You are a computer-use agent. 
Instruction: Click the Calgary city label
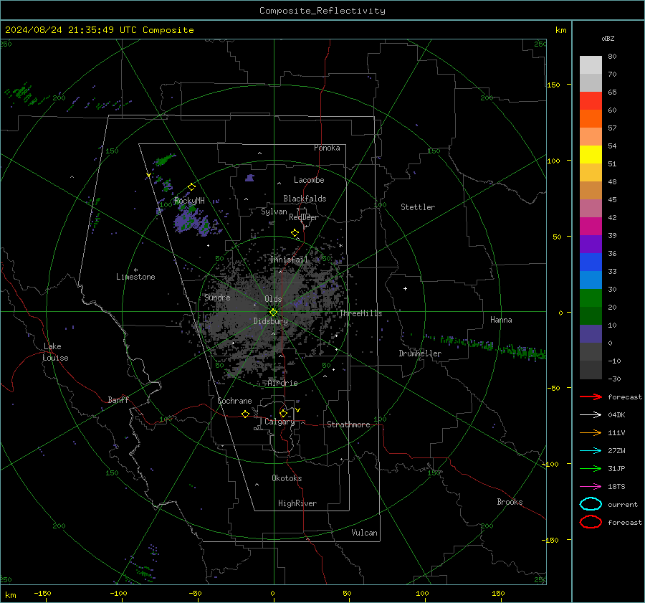click(279, 422)
